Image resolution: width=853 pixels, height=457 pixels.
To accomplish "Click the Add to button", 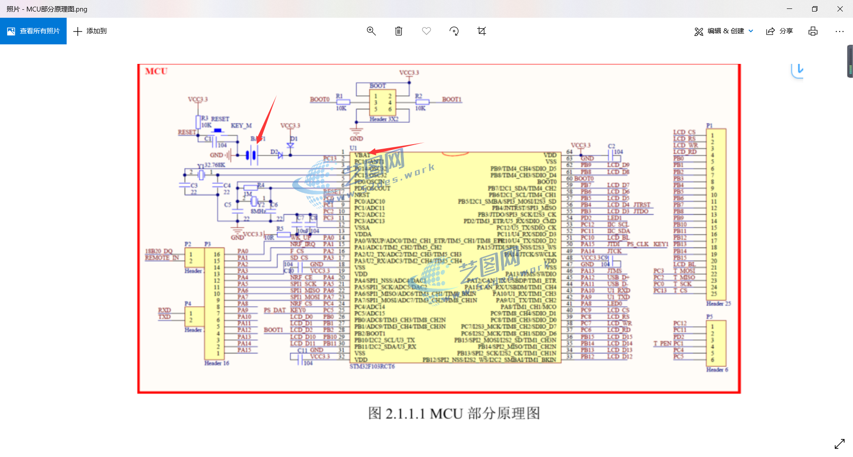I will point(90,31).
